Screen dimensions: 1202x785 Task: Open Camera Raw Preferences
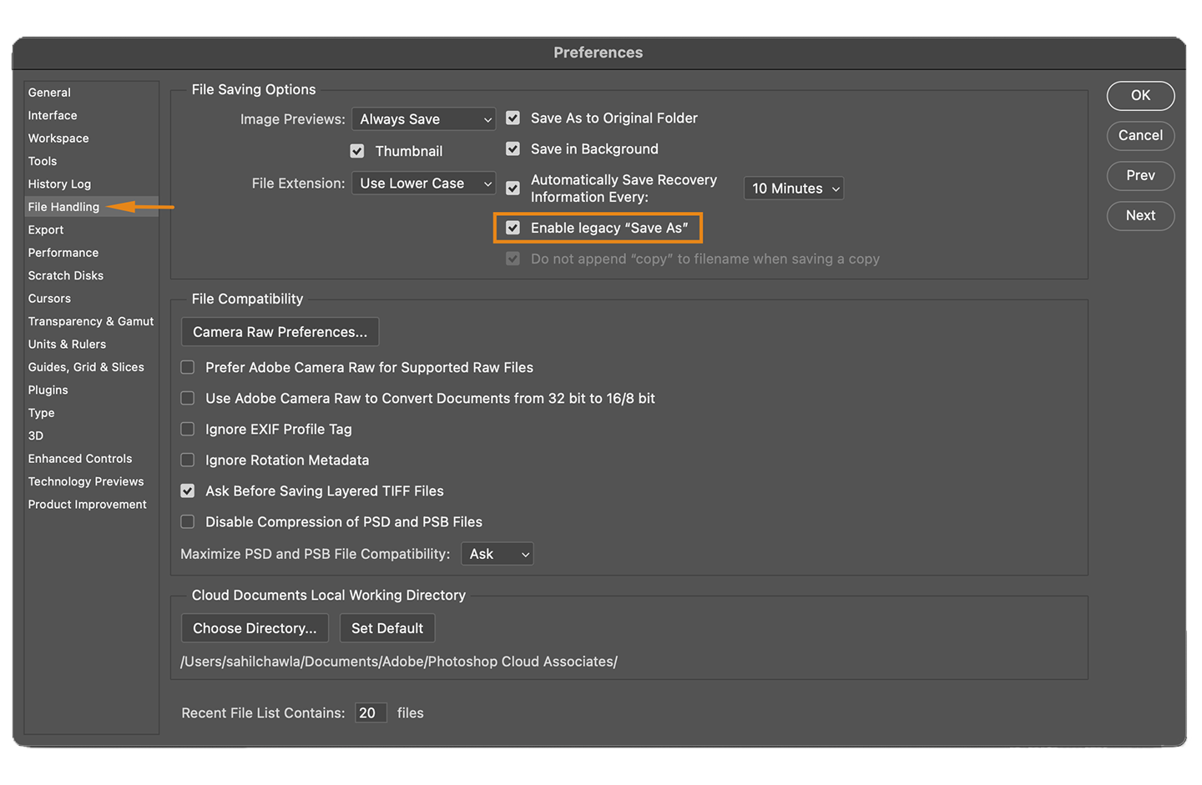(280, 331)
